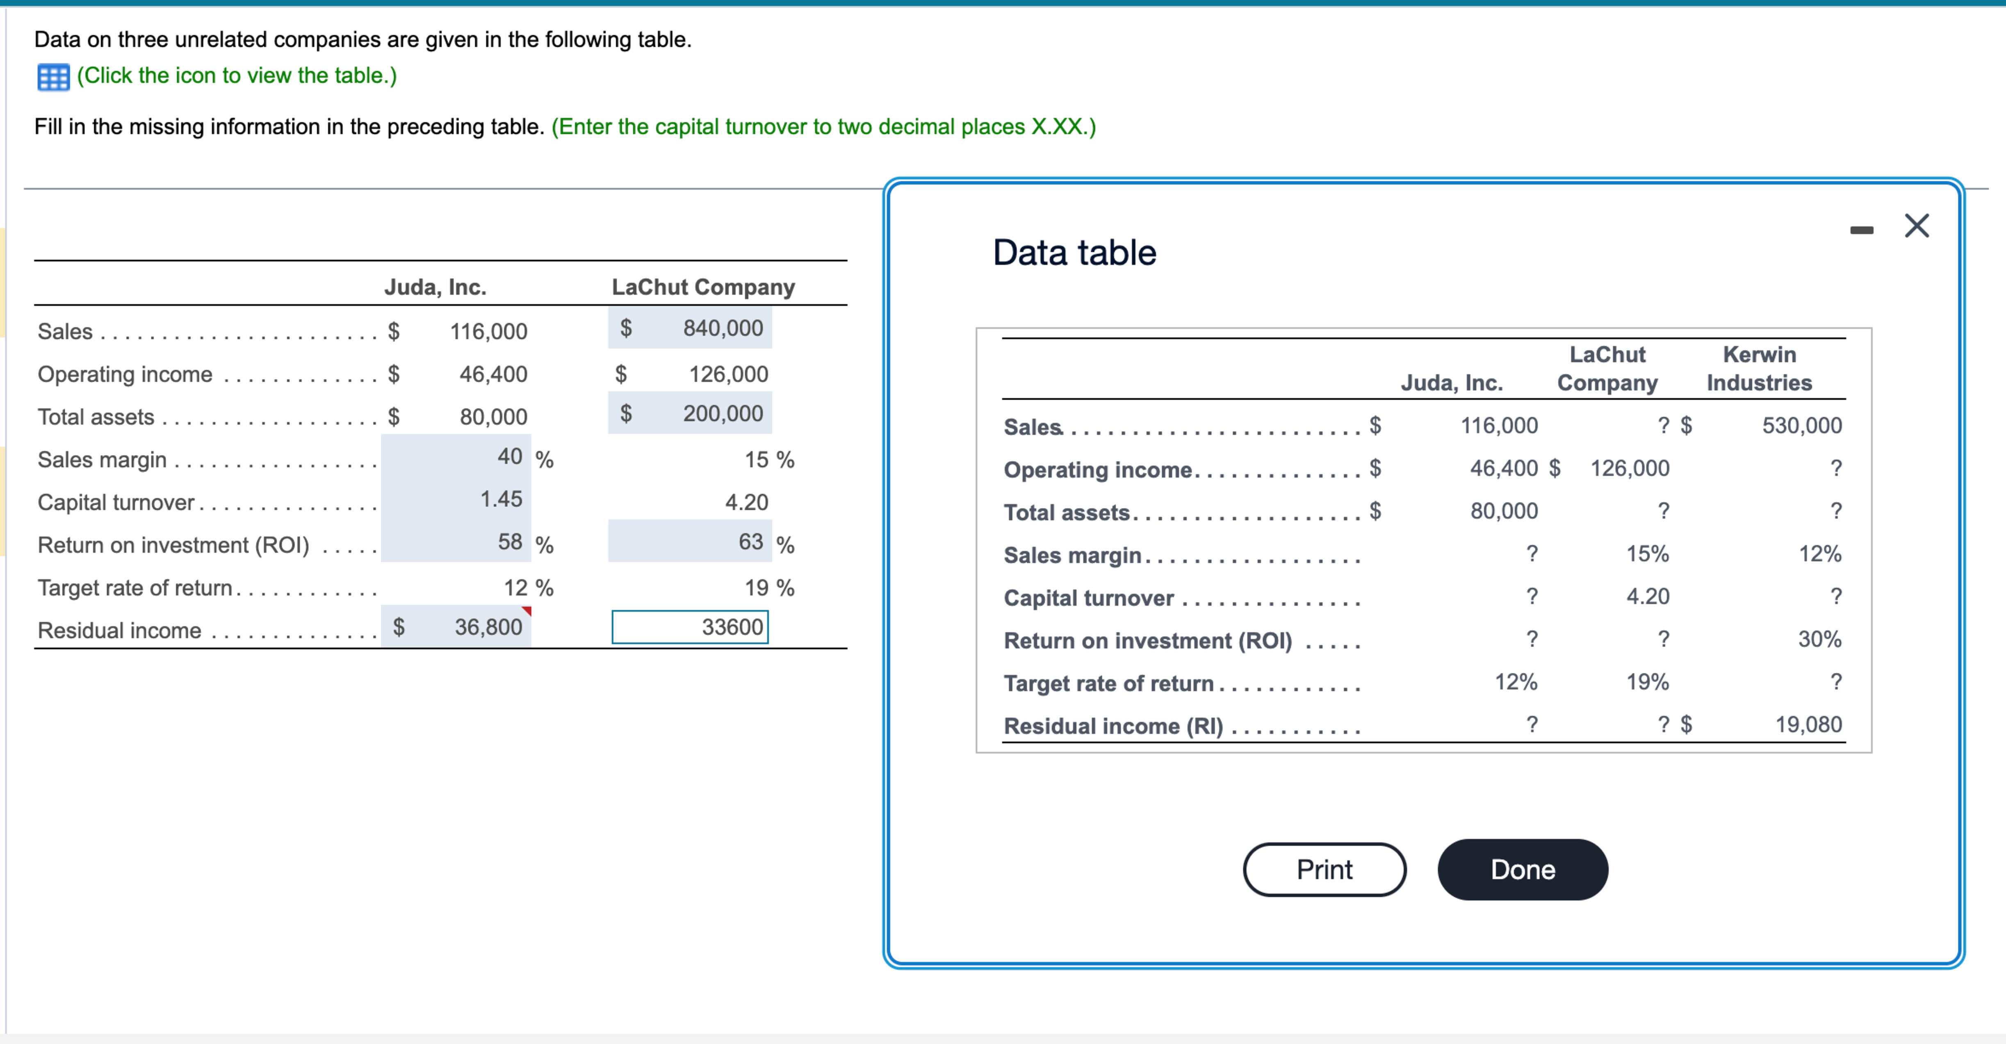Close the Data table popup

[1917, 226]
